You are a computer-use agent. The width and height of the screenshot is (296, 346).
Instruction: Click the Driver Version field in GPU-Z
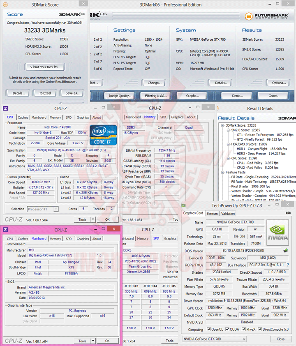tap(247, 300)
